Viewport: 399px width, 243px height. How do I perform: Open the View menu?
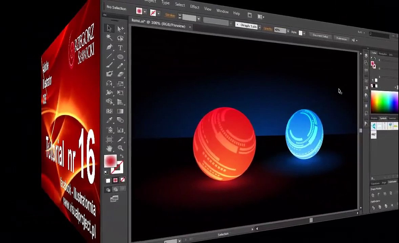[x=208, y=9]
